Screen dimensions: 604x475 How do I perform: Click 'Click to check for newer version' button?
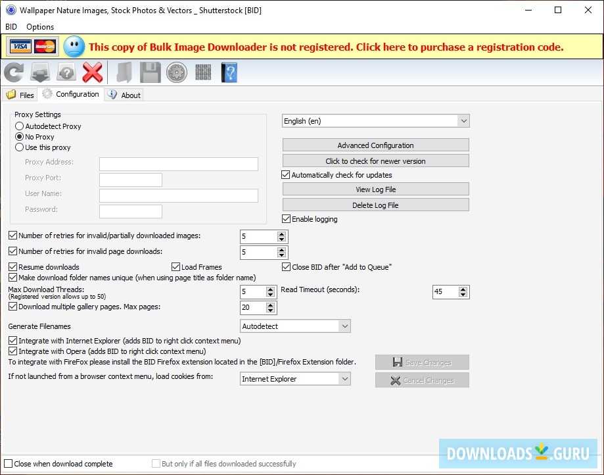[x=375, y=161]
